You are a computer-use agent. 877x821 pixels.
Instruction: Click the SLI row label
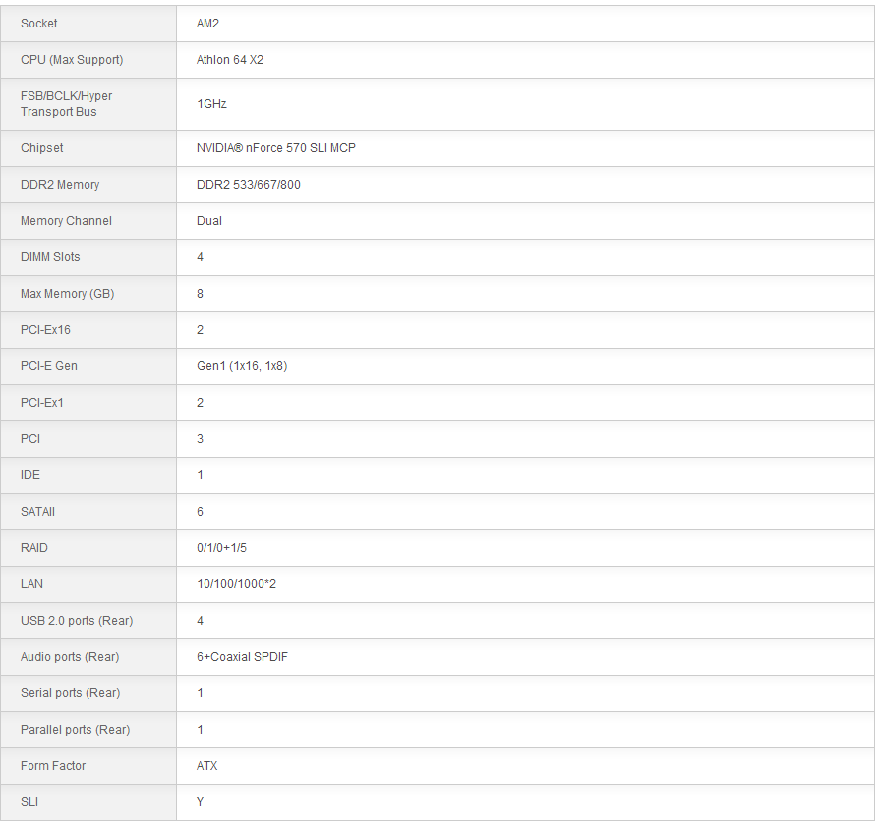[29, 802]
